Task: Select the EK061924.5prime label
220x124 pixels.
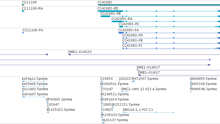Action: click(115, 99)
